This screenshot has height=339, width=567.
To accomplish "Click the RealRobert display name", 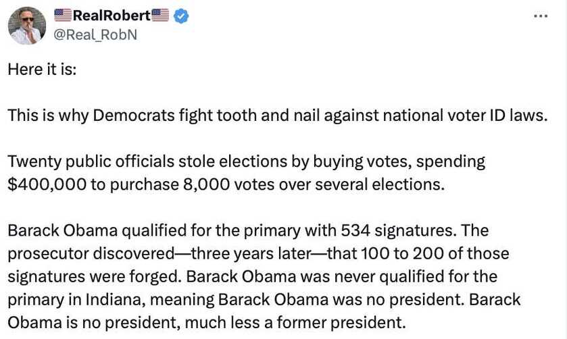I will pyautogui.click(x=111, y=15).
